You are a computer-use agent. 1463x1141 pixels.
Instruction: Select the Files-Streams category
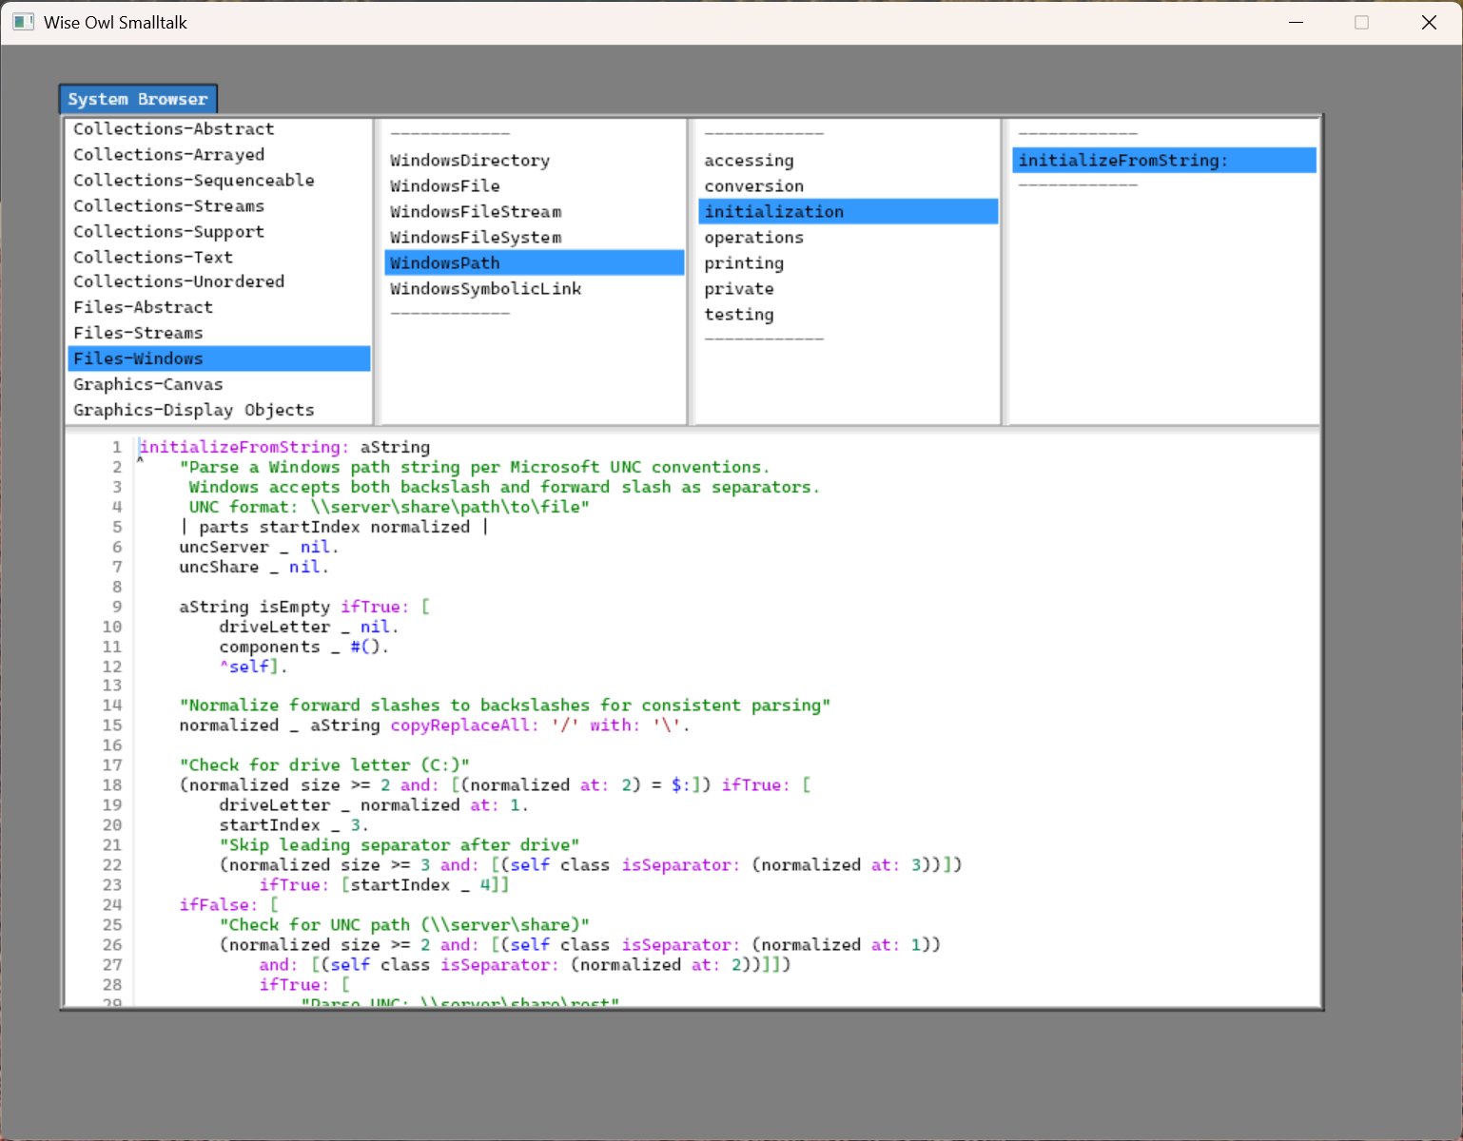coord(138,332)
